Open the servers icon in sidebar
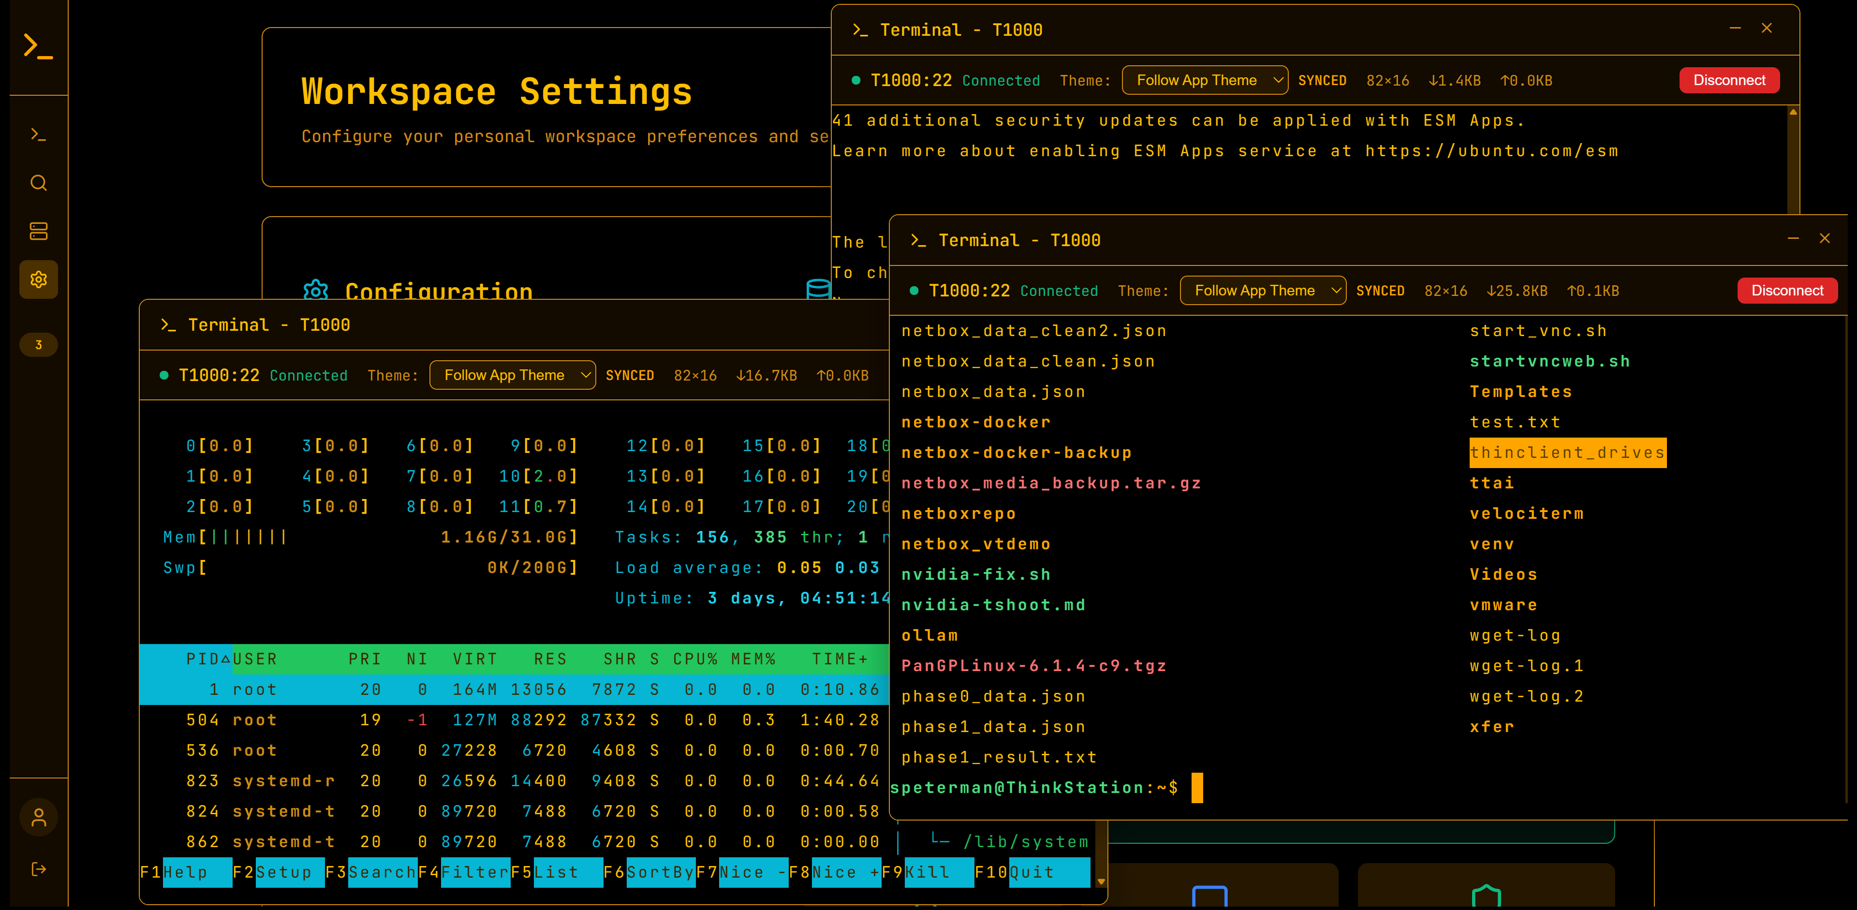1857x910 pixels. pos(38,231)
